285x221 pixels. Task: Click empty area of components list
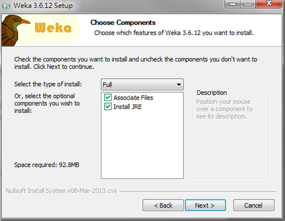pos(142,145)
